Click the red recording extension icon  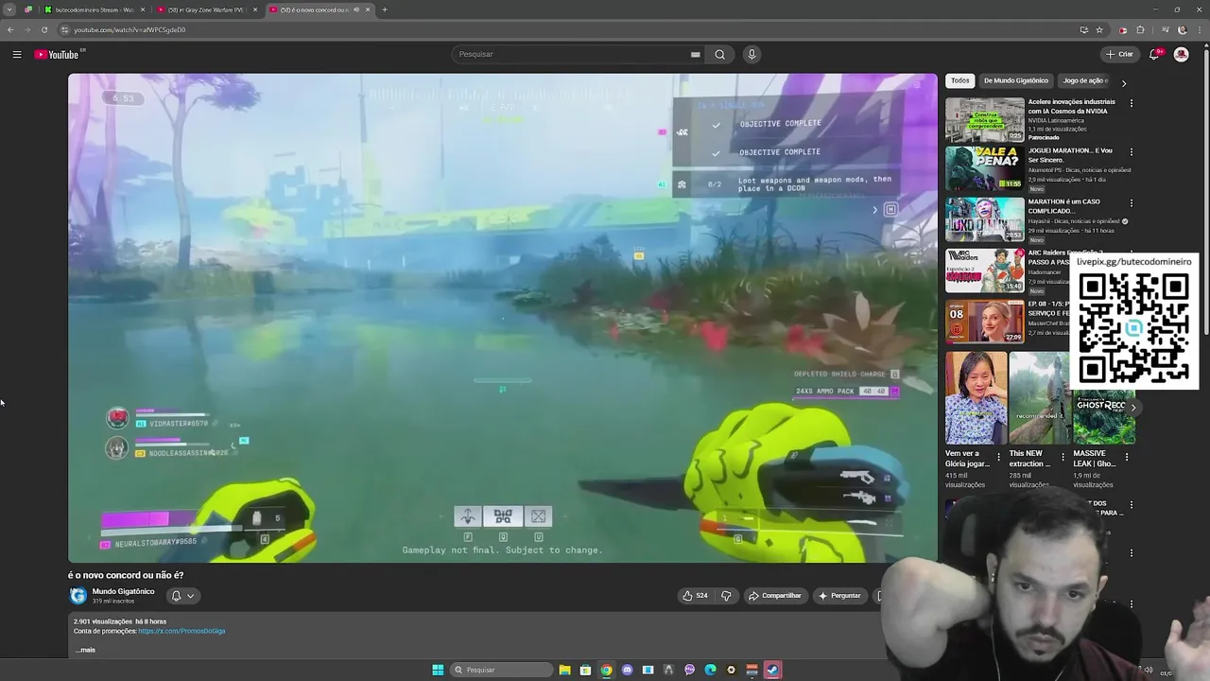tap(1123, 29)
